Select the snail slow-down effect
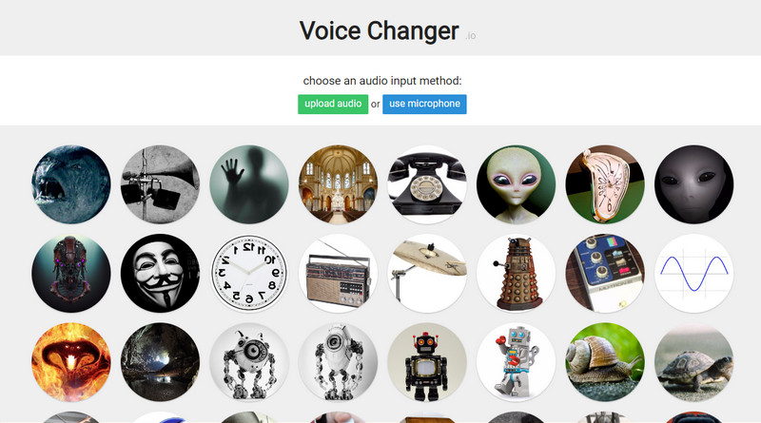 pos(605,362)
